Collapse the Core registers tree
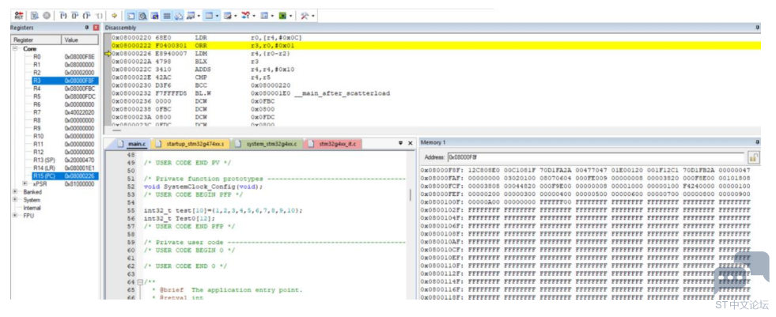The width and height of the screenshot is (776, 317). point(15,49)
